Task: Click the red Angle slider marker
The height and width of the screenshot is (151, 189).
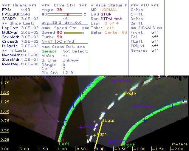Action: pyautogui.click(x=68, y=14)
